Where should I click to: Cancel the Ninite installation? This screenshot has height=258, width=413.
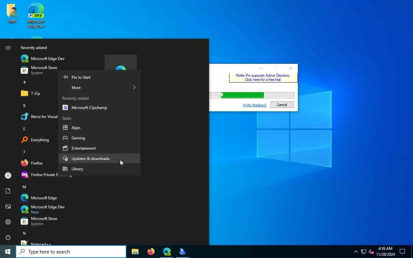coord(282,105)
